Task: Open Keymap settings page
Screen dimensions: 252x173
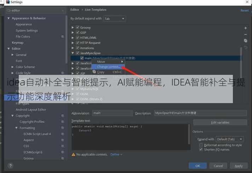Action: (x=18, y=43)
